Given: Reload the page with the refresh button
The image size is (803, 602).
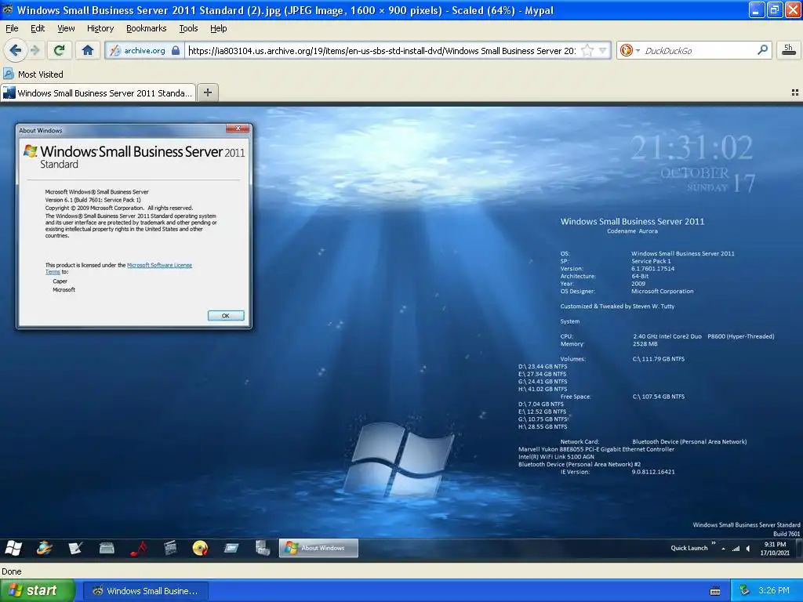Looking at the screenshot, I should coord(60,50).
